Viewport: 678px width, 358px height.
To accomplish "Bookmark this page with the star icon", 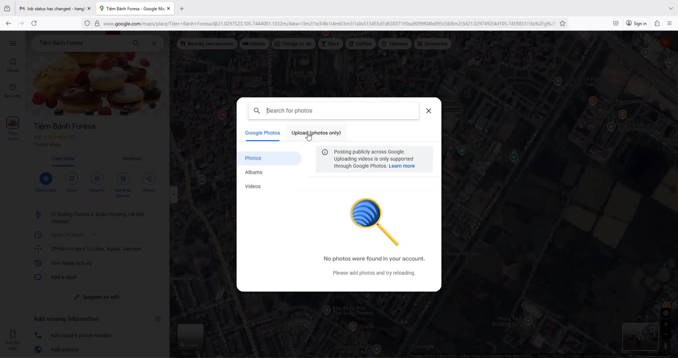I will [x=563, y=23].
